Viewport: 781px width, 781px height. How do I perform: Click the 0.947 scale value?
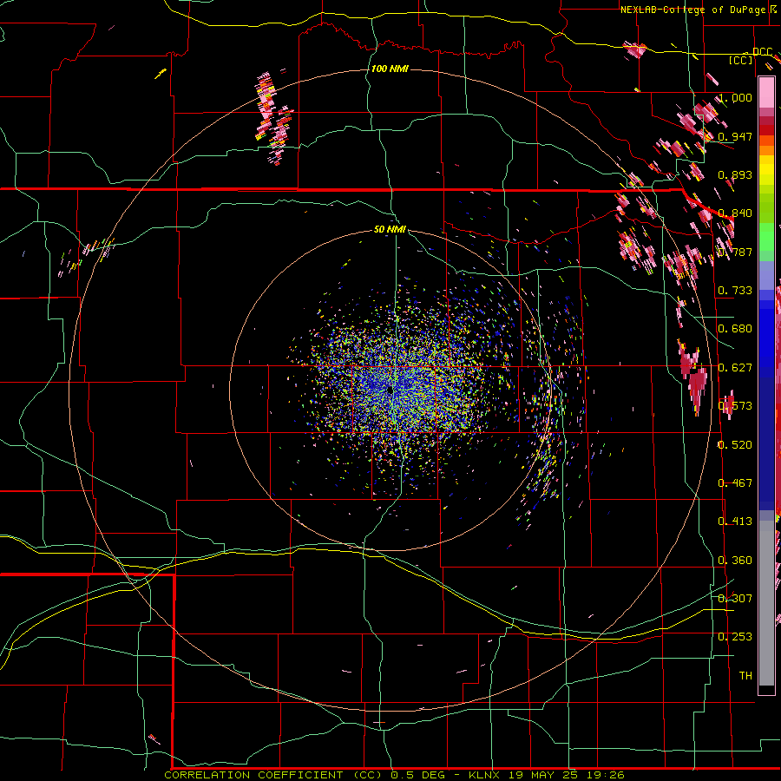[735, 136]
